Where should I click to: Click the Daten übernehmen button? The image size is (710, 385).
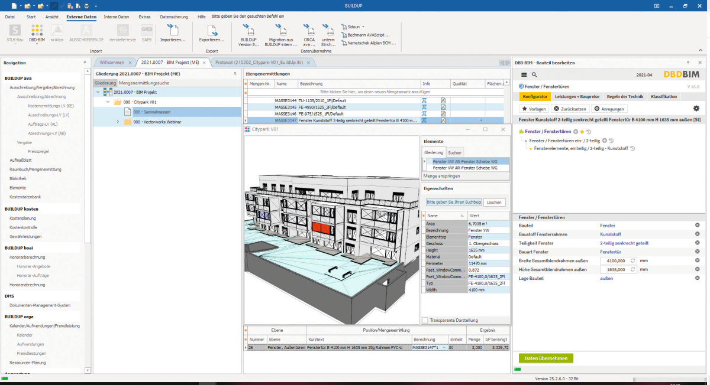546,358
